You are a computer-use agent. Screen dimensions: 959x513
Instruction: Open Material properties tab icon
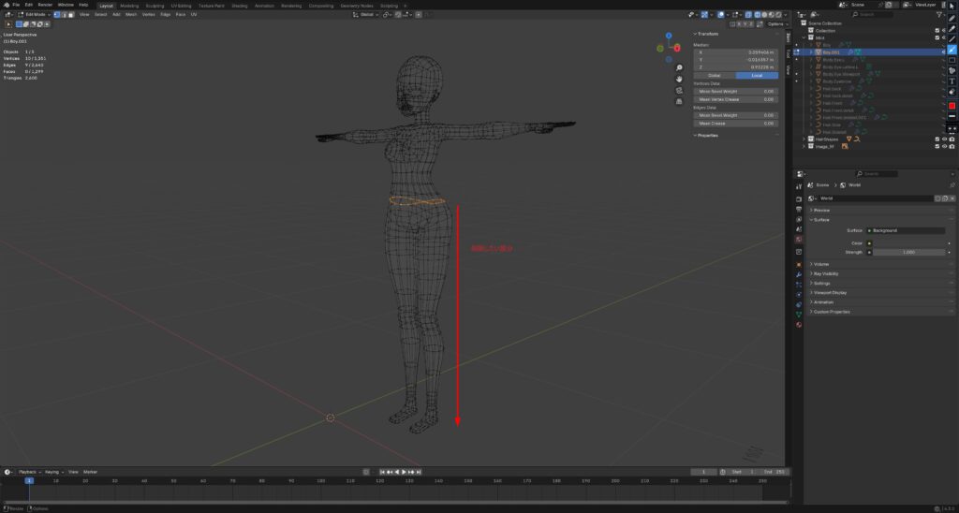pos(799,325)
